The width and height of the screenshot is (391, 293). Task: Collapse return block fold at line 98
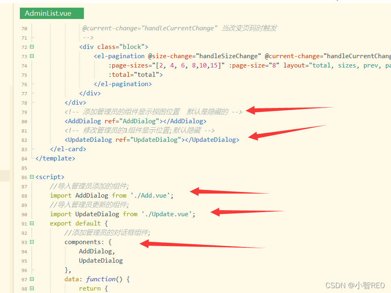[32, 289]
